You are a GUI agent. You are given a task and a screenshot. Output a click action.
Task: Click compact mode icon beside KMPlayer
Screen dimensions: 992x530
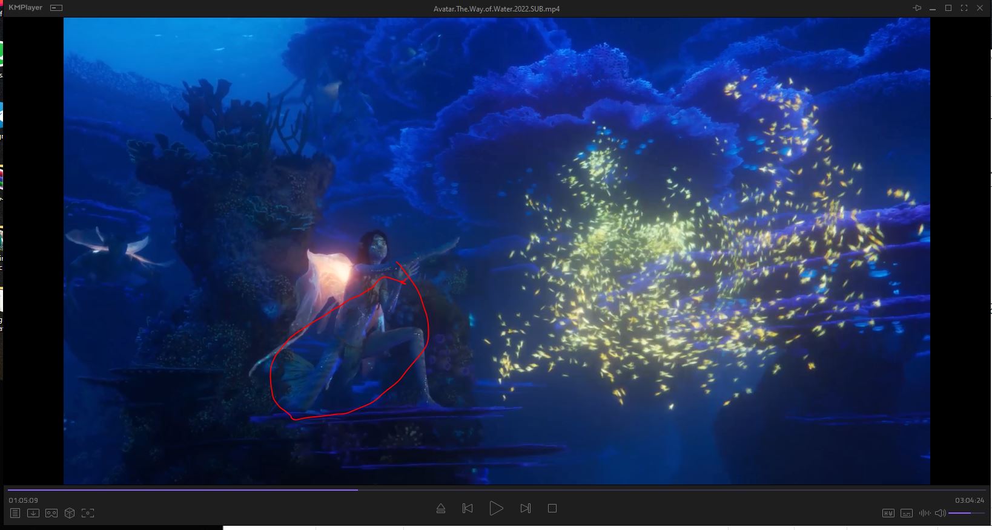click(x=56, y=8)
